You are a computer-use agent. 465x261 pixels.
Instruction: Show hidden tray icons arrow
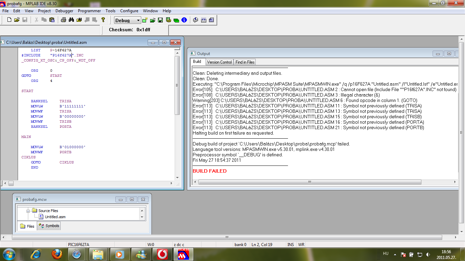395,254
